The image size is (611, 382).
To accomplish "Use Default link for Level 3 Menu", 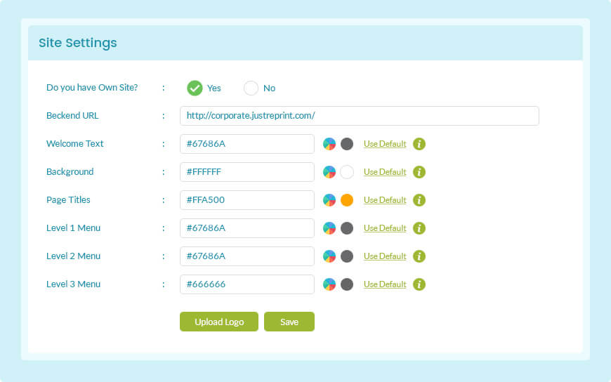I will point(385,284).
